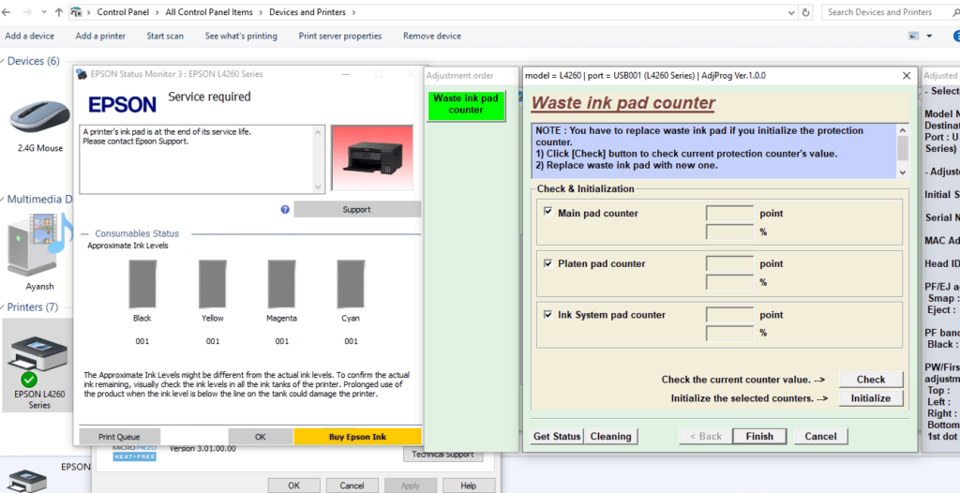Click Add a device in the toolbar
Image resolution: width=960 pixels, height=493 pixels.
pos(29,37)
